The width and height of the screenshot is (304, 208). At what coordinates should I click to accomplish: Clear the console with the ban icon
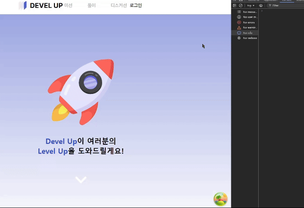[241, 5]
